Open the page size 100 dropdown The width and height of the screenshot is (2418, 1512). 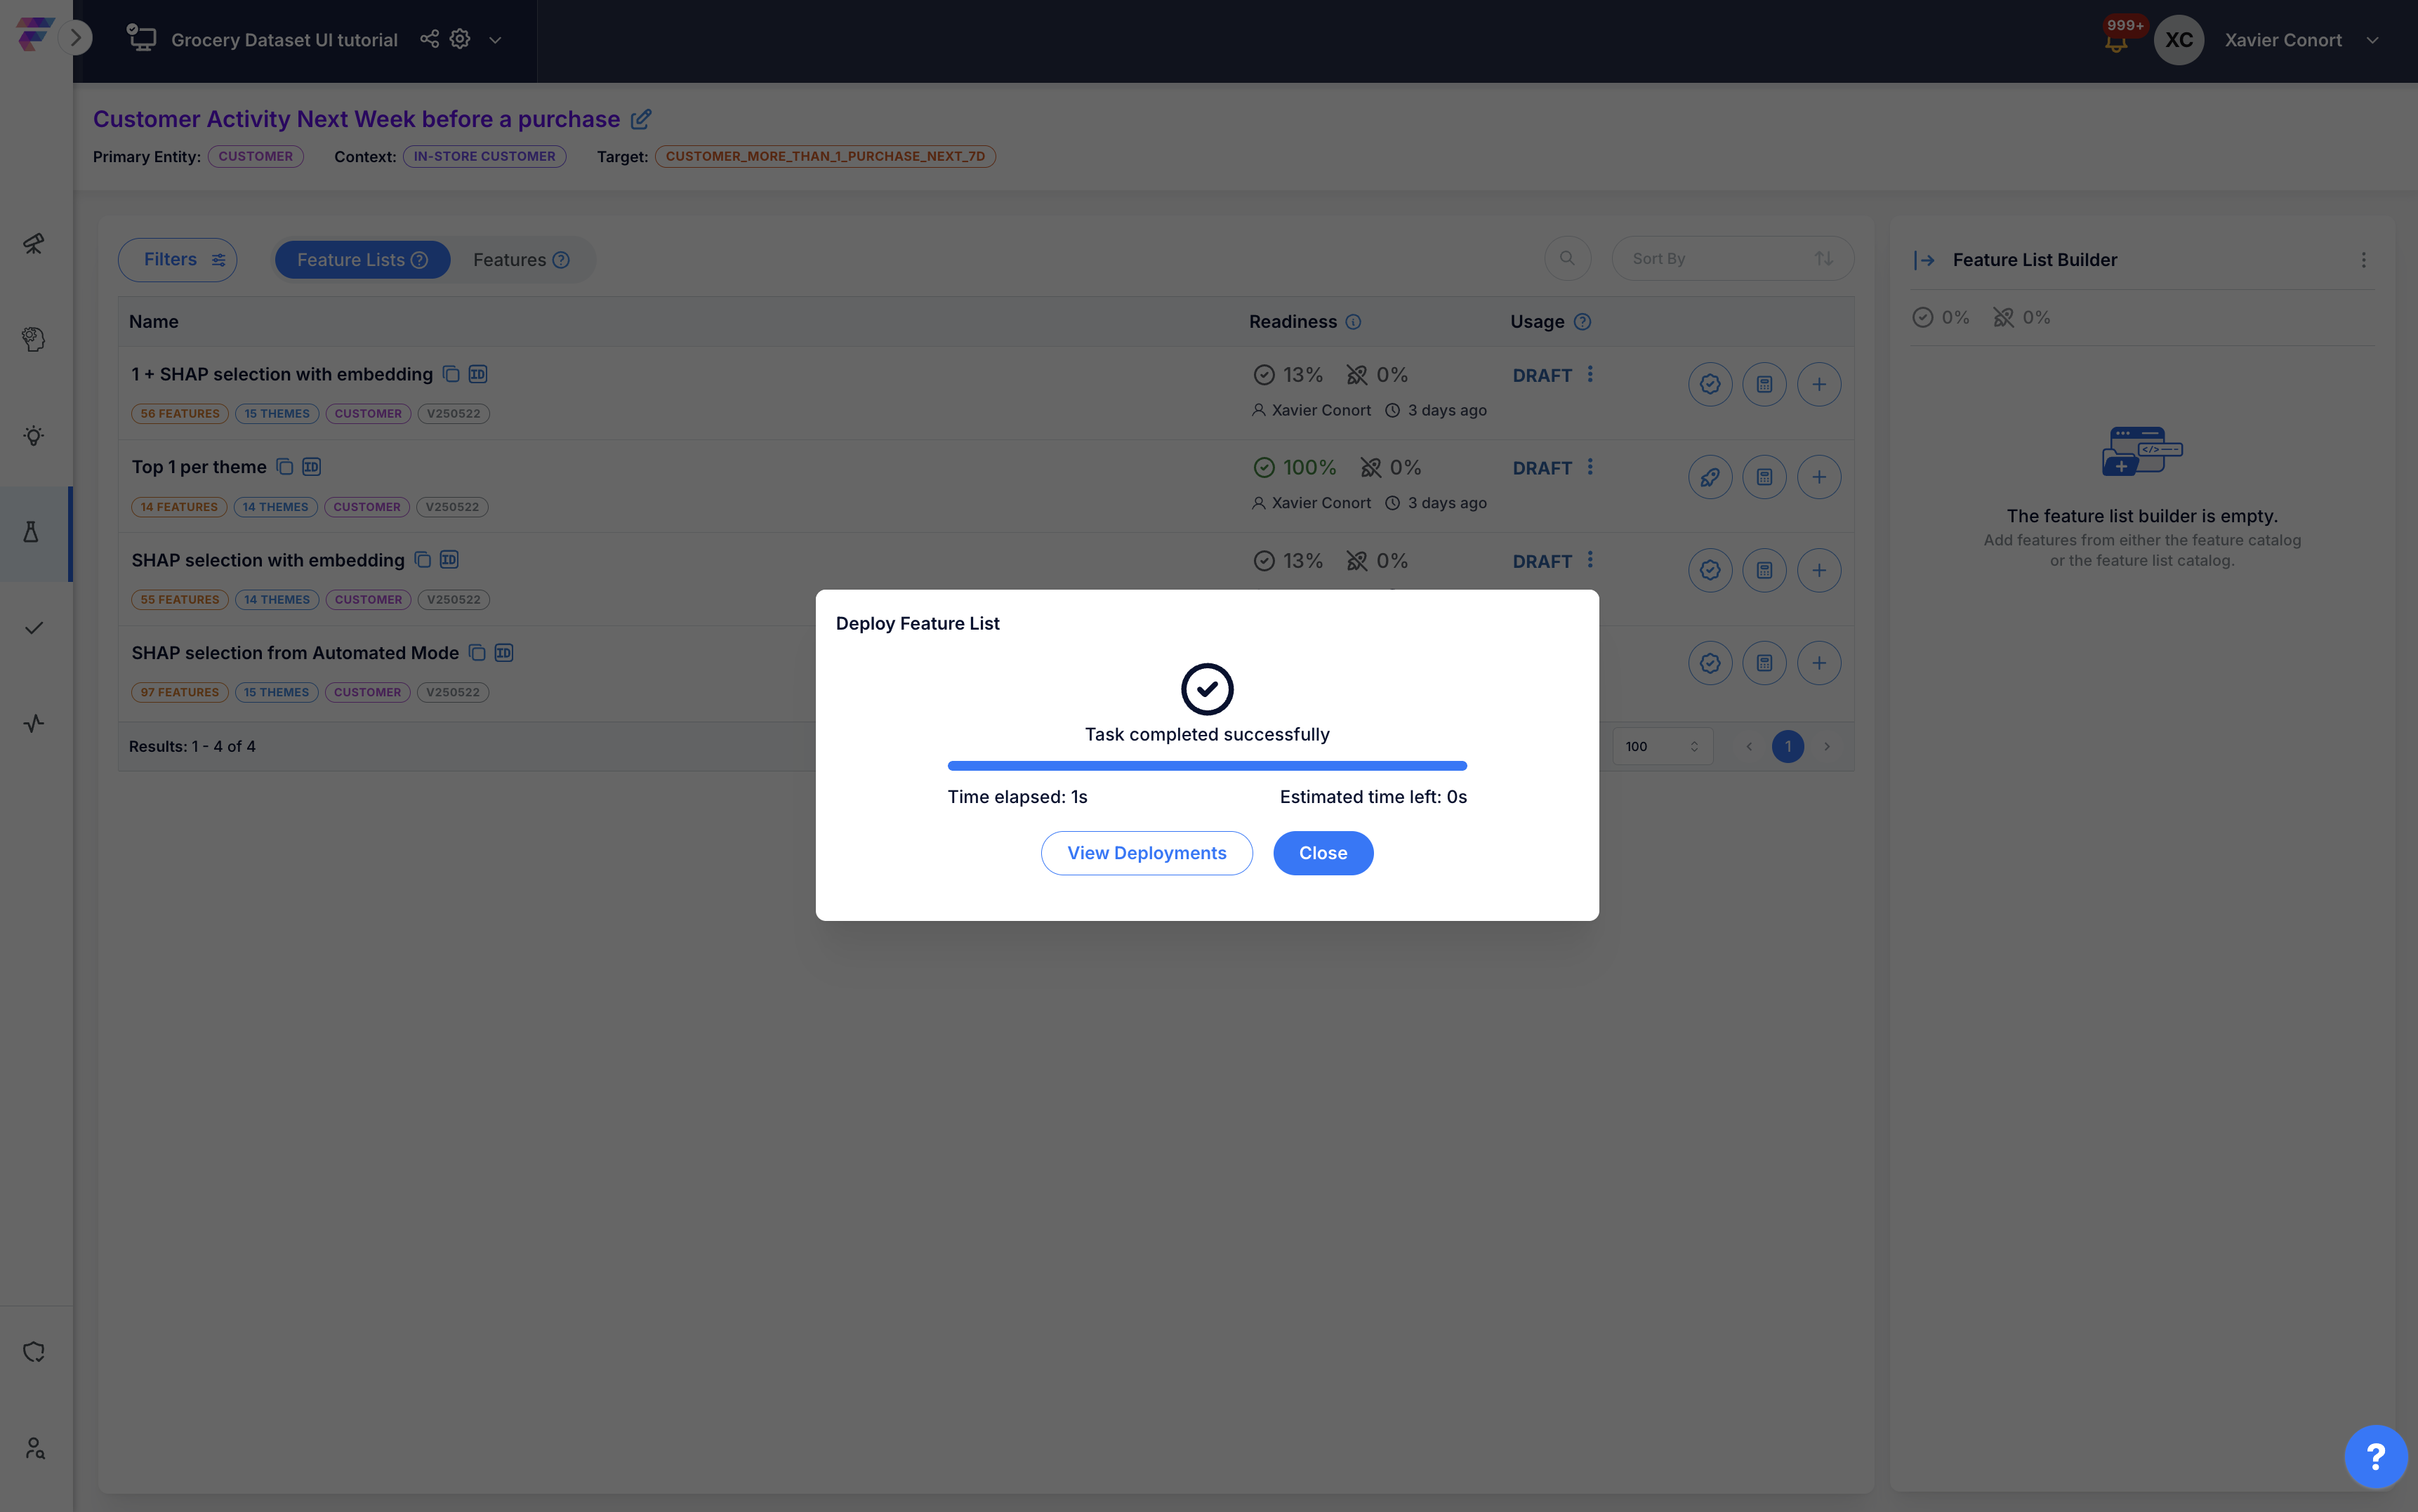coord(1662,746)
